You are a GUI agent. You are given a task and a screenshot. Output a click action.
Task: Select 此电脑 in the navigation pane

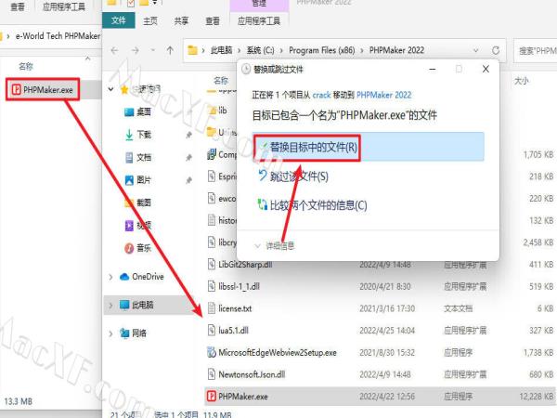[x=136, y=305]
